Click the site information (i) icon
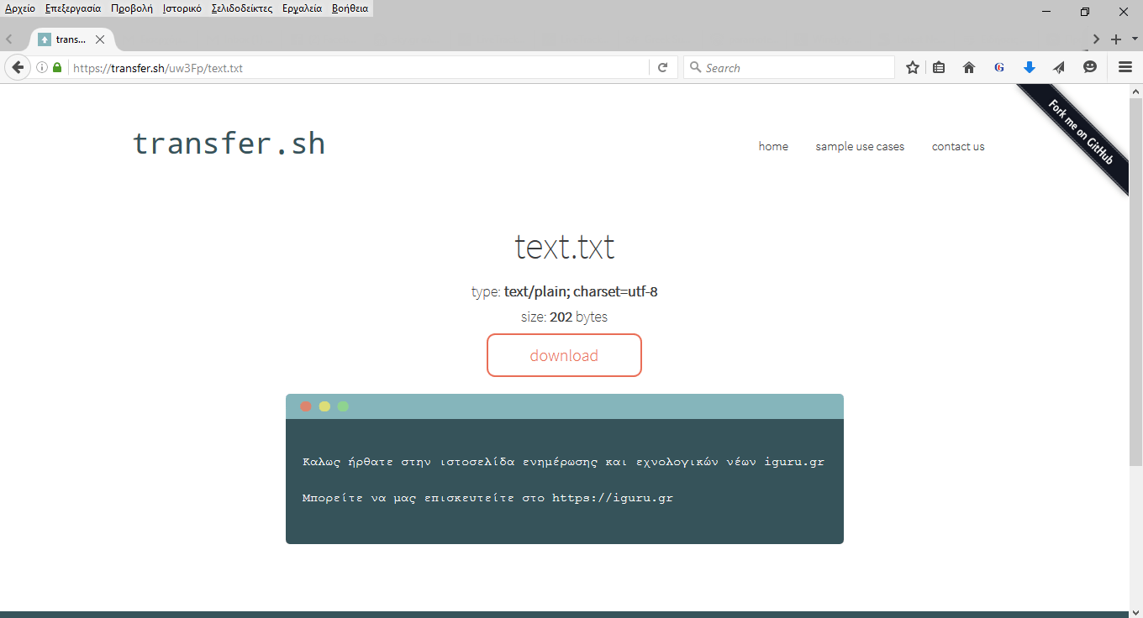Image resolution: width=1143 pixels, height=618 pixels. 42,68
